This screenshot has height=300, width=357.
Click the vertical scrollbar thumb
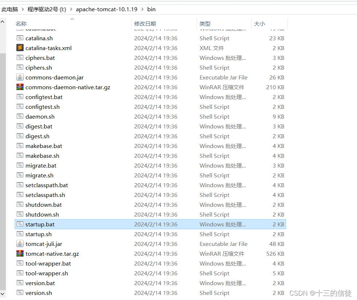click(3, 172)
